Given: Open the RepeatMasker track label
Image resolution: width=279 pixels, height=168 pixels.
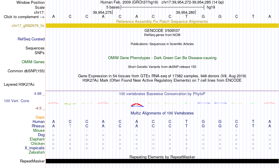Looking at the screenshot, I should 32,161.
